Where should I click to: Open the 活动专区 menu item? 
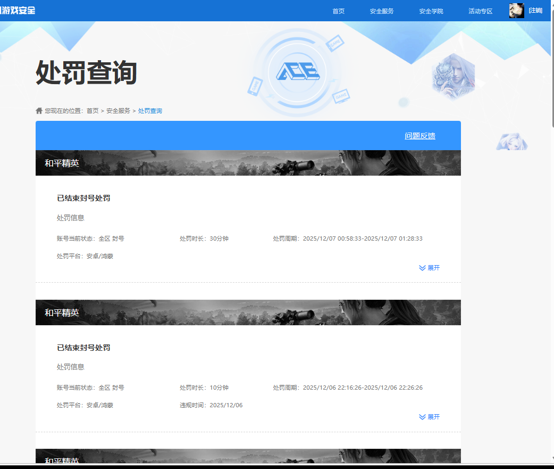tap(480, 11)
